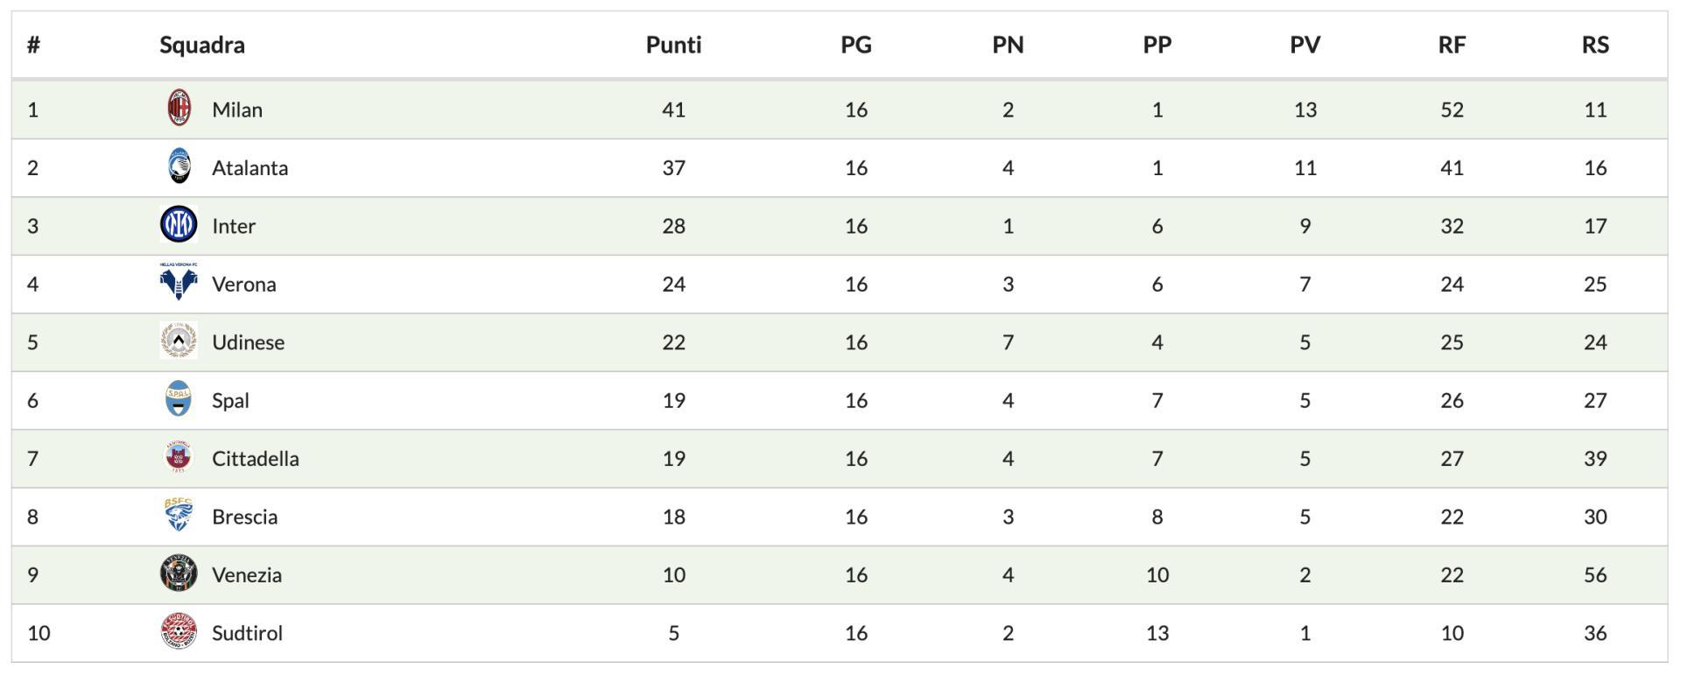Click the Udinese team logo
Image resolution: width=1681 pixels, height=676 pixels.
(179, 342)
